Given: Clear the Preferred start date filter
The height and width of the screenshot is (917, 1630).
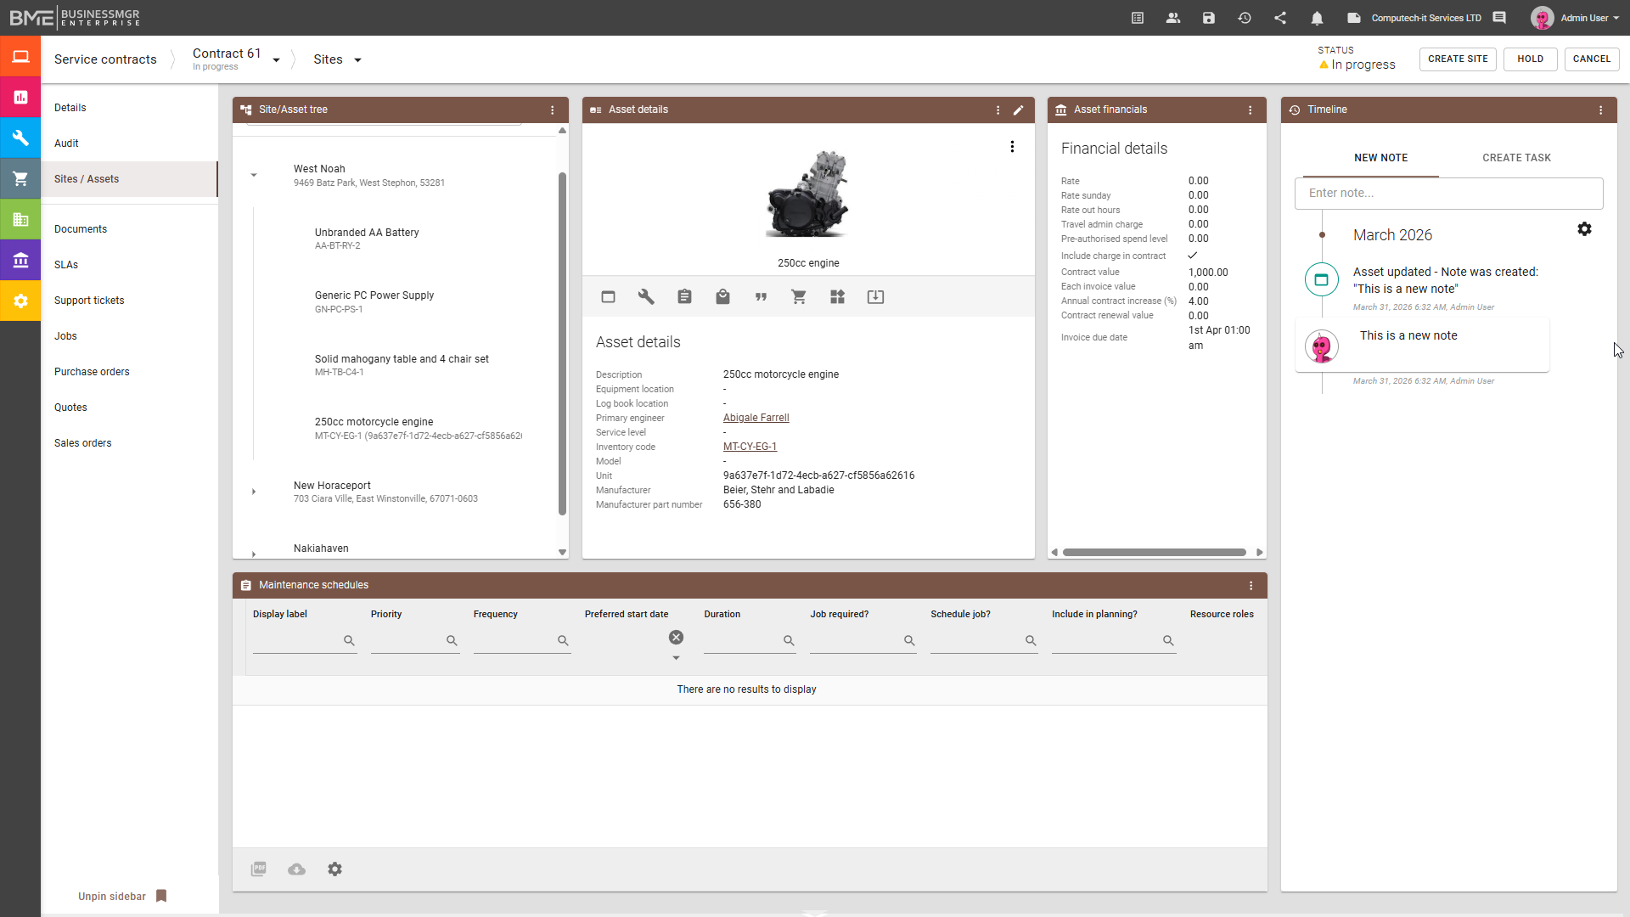Looking at the screenshot, I should point(676,638).
